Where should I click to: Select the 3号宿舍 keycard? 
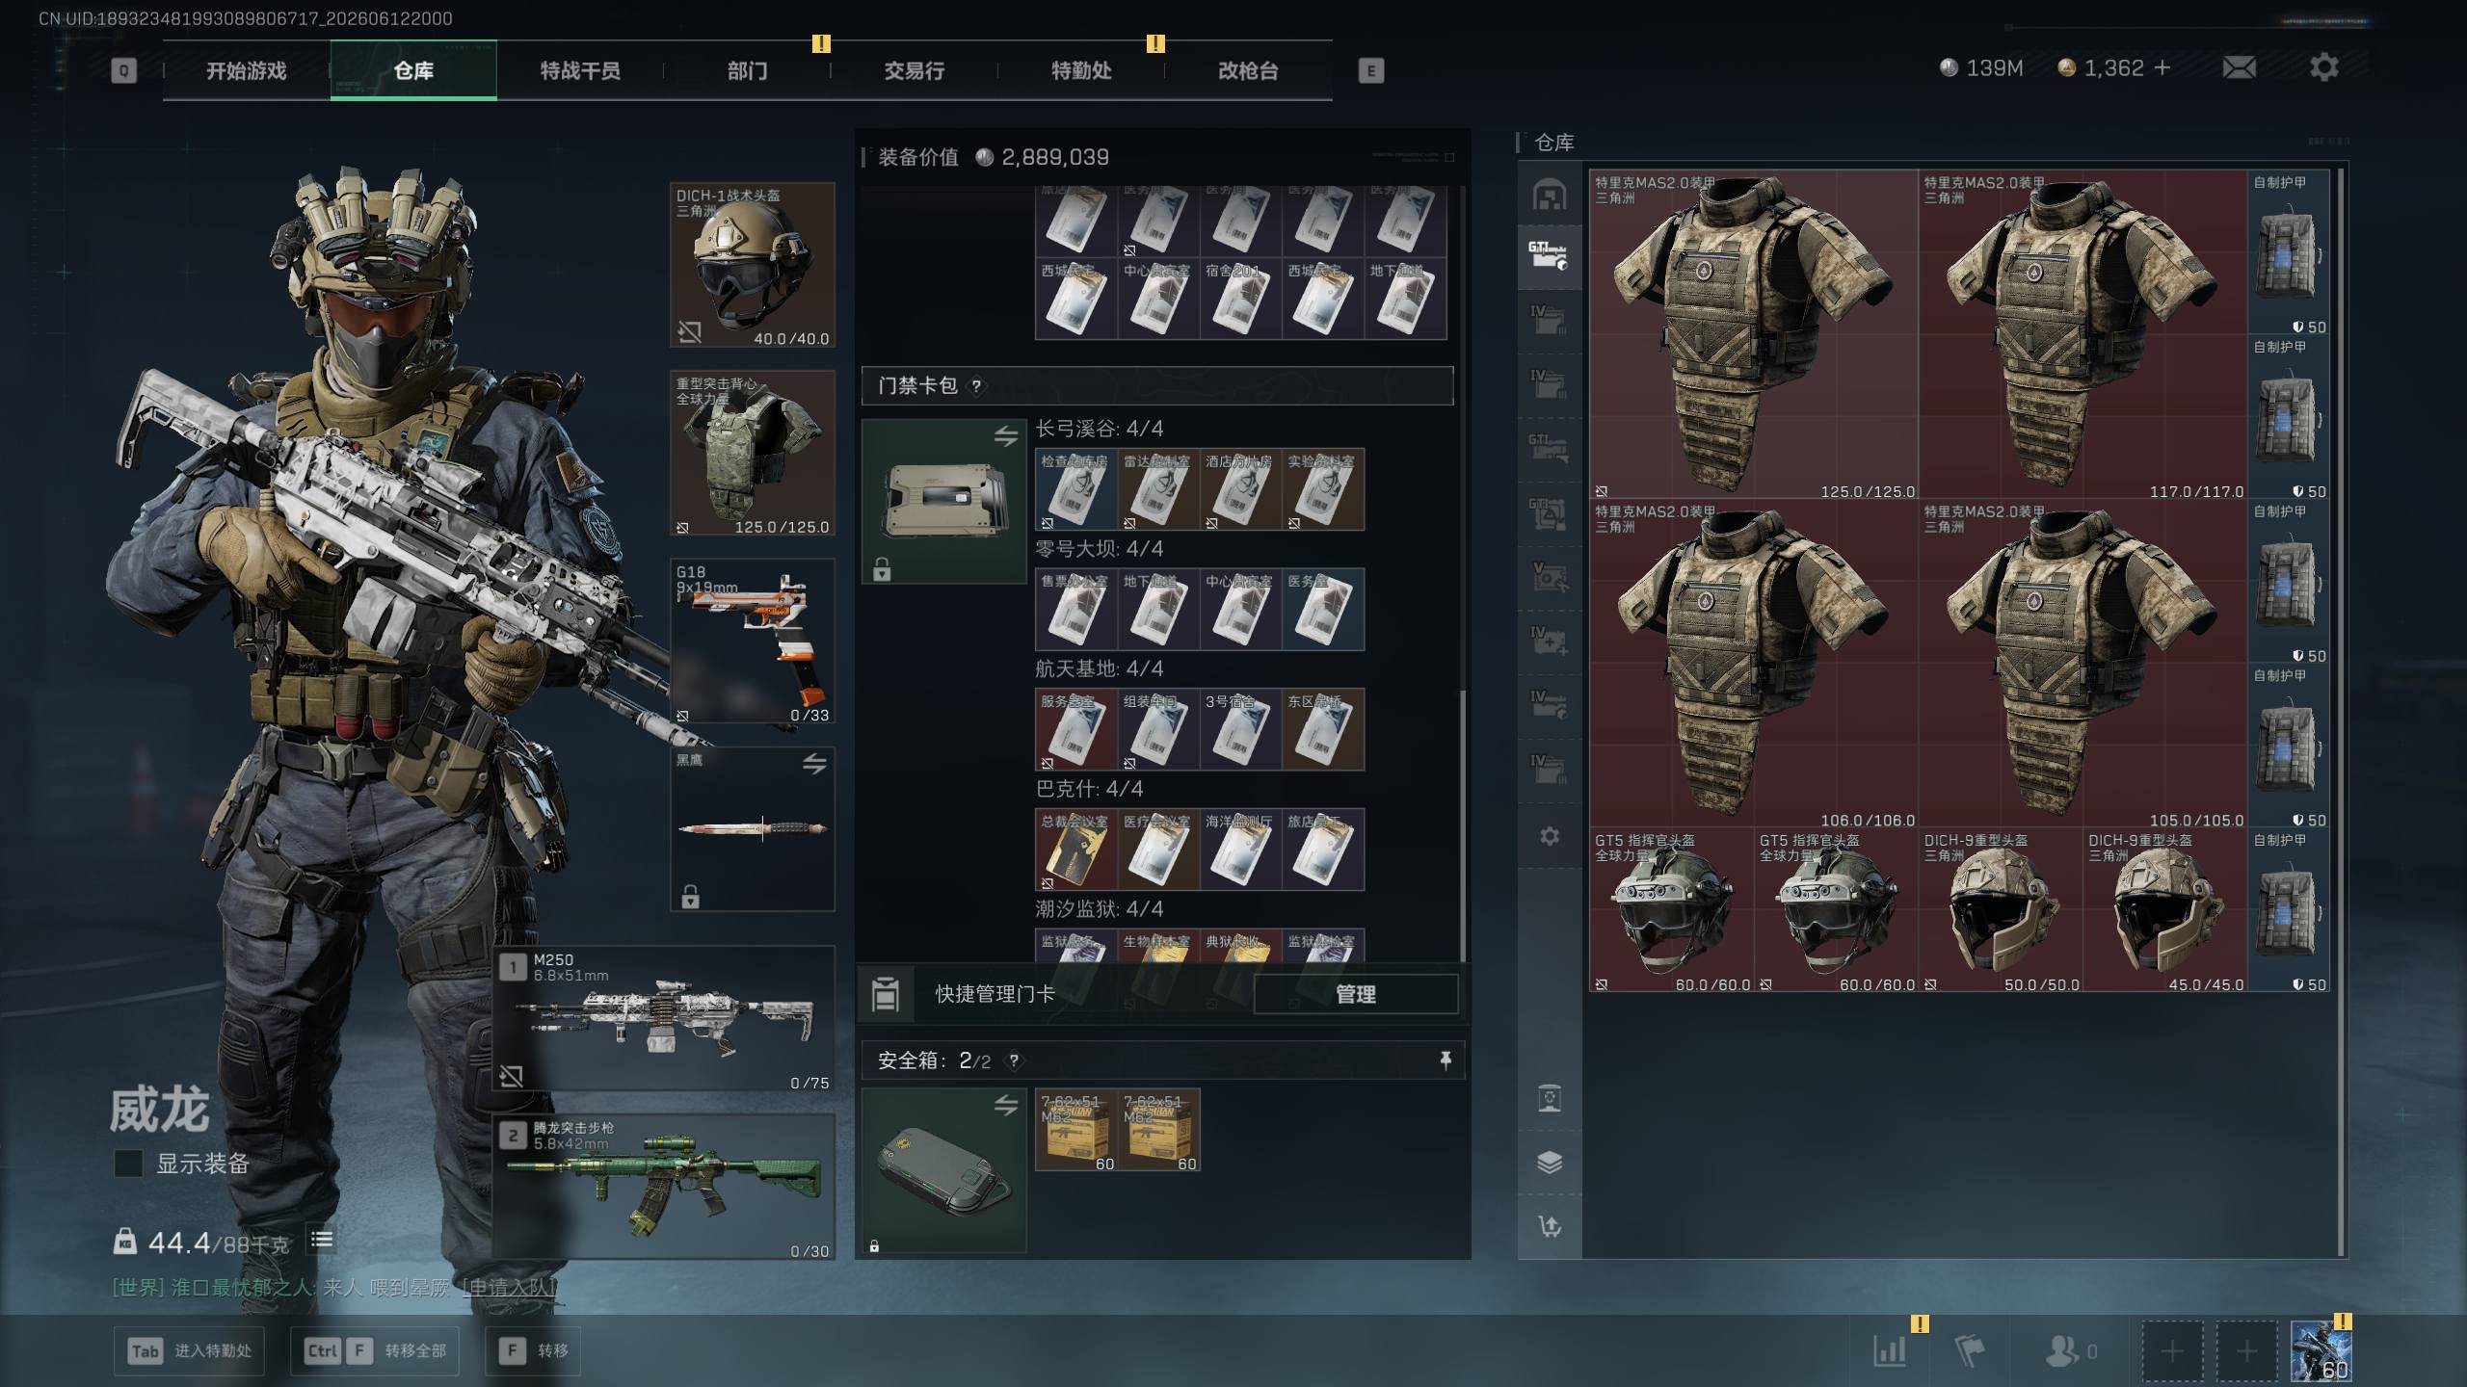1240,730
